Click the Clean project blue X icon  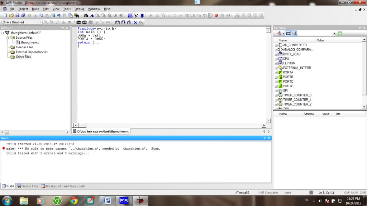click(x=135, y=23)
